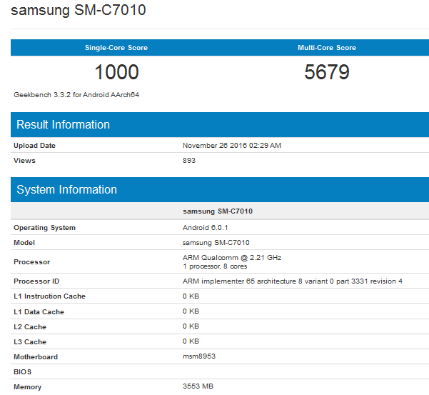Image resolution: width=429 pixels, height=395 pixels.
Task: Click the Views label
Action: [24, 161]
